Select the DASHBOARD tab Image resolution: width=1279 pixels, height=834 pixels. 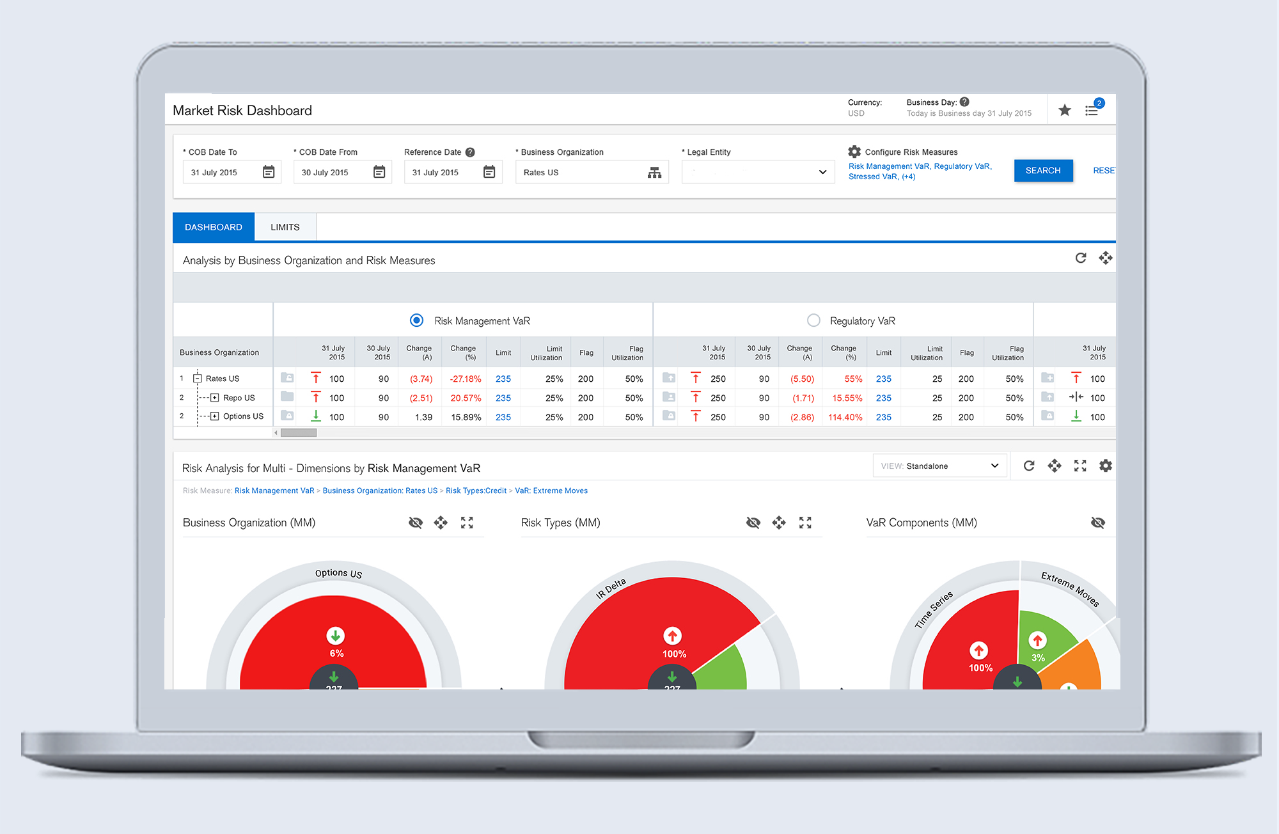(214, 227)
